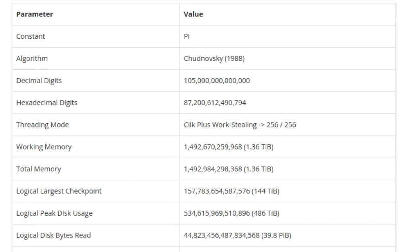Click the 87,200,612,490,794 value

click(x=215, y=103)
